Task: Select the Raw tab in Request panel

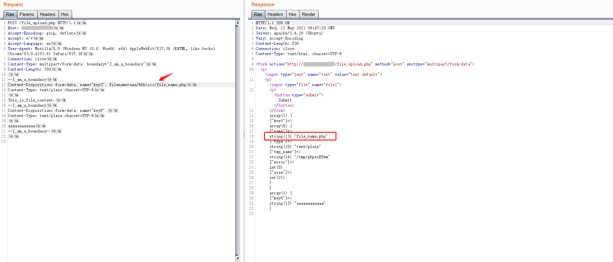Action: (x=10, y=14)
